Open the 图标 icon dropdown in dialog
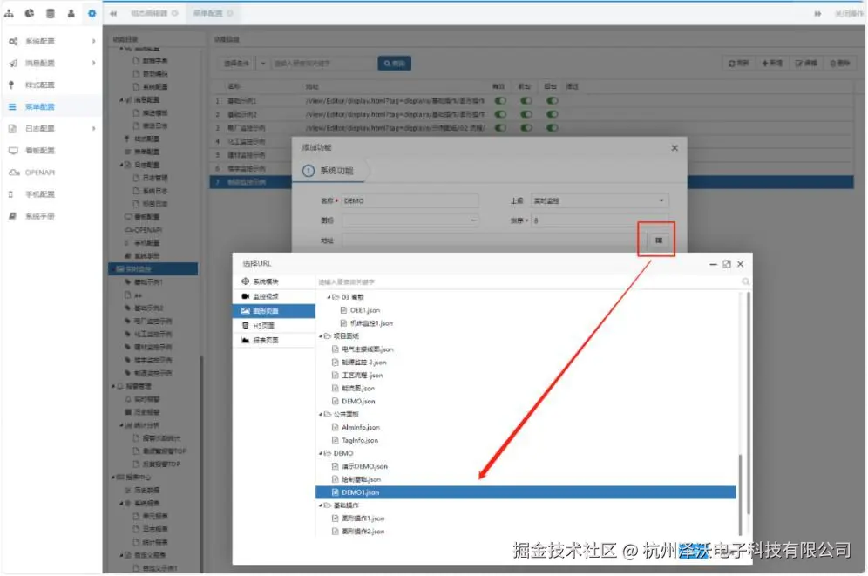Screen dimensions: 868x576 point(410,220)
